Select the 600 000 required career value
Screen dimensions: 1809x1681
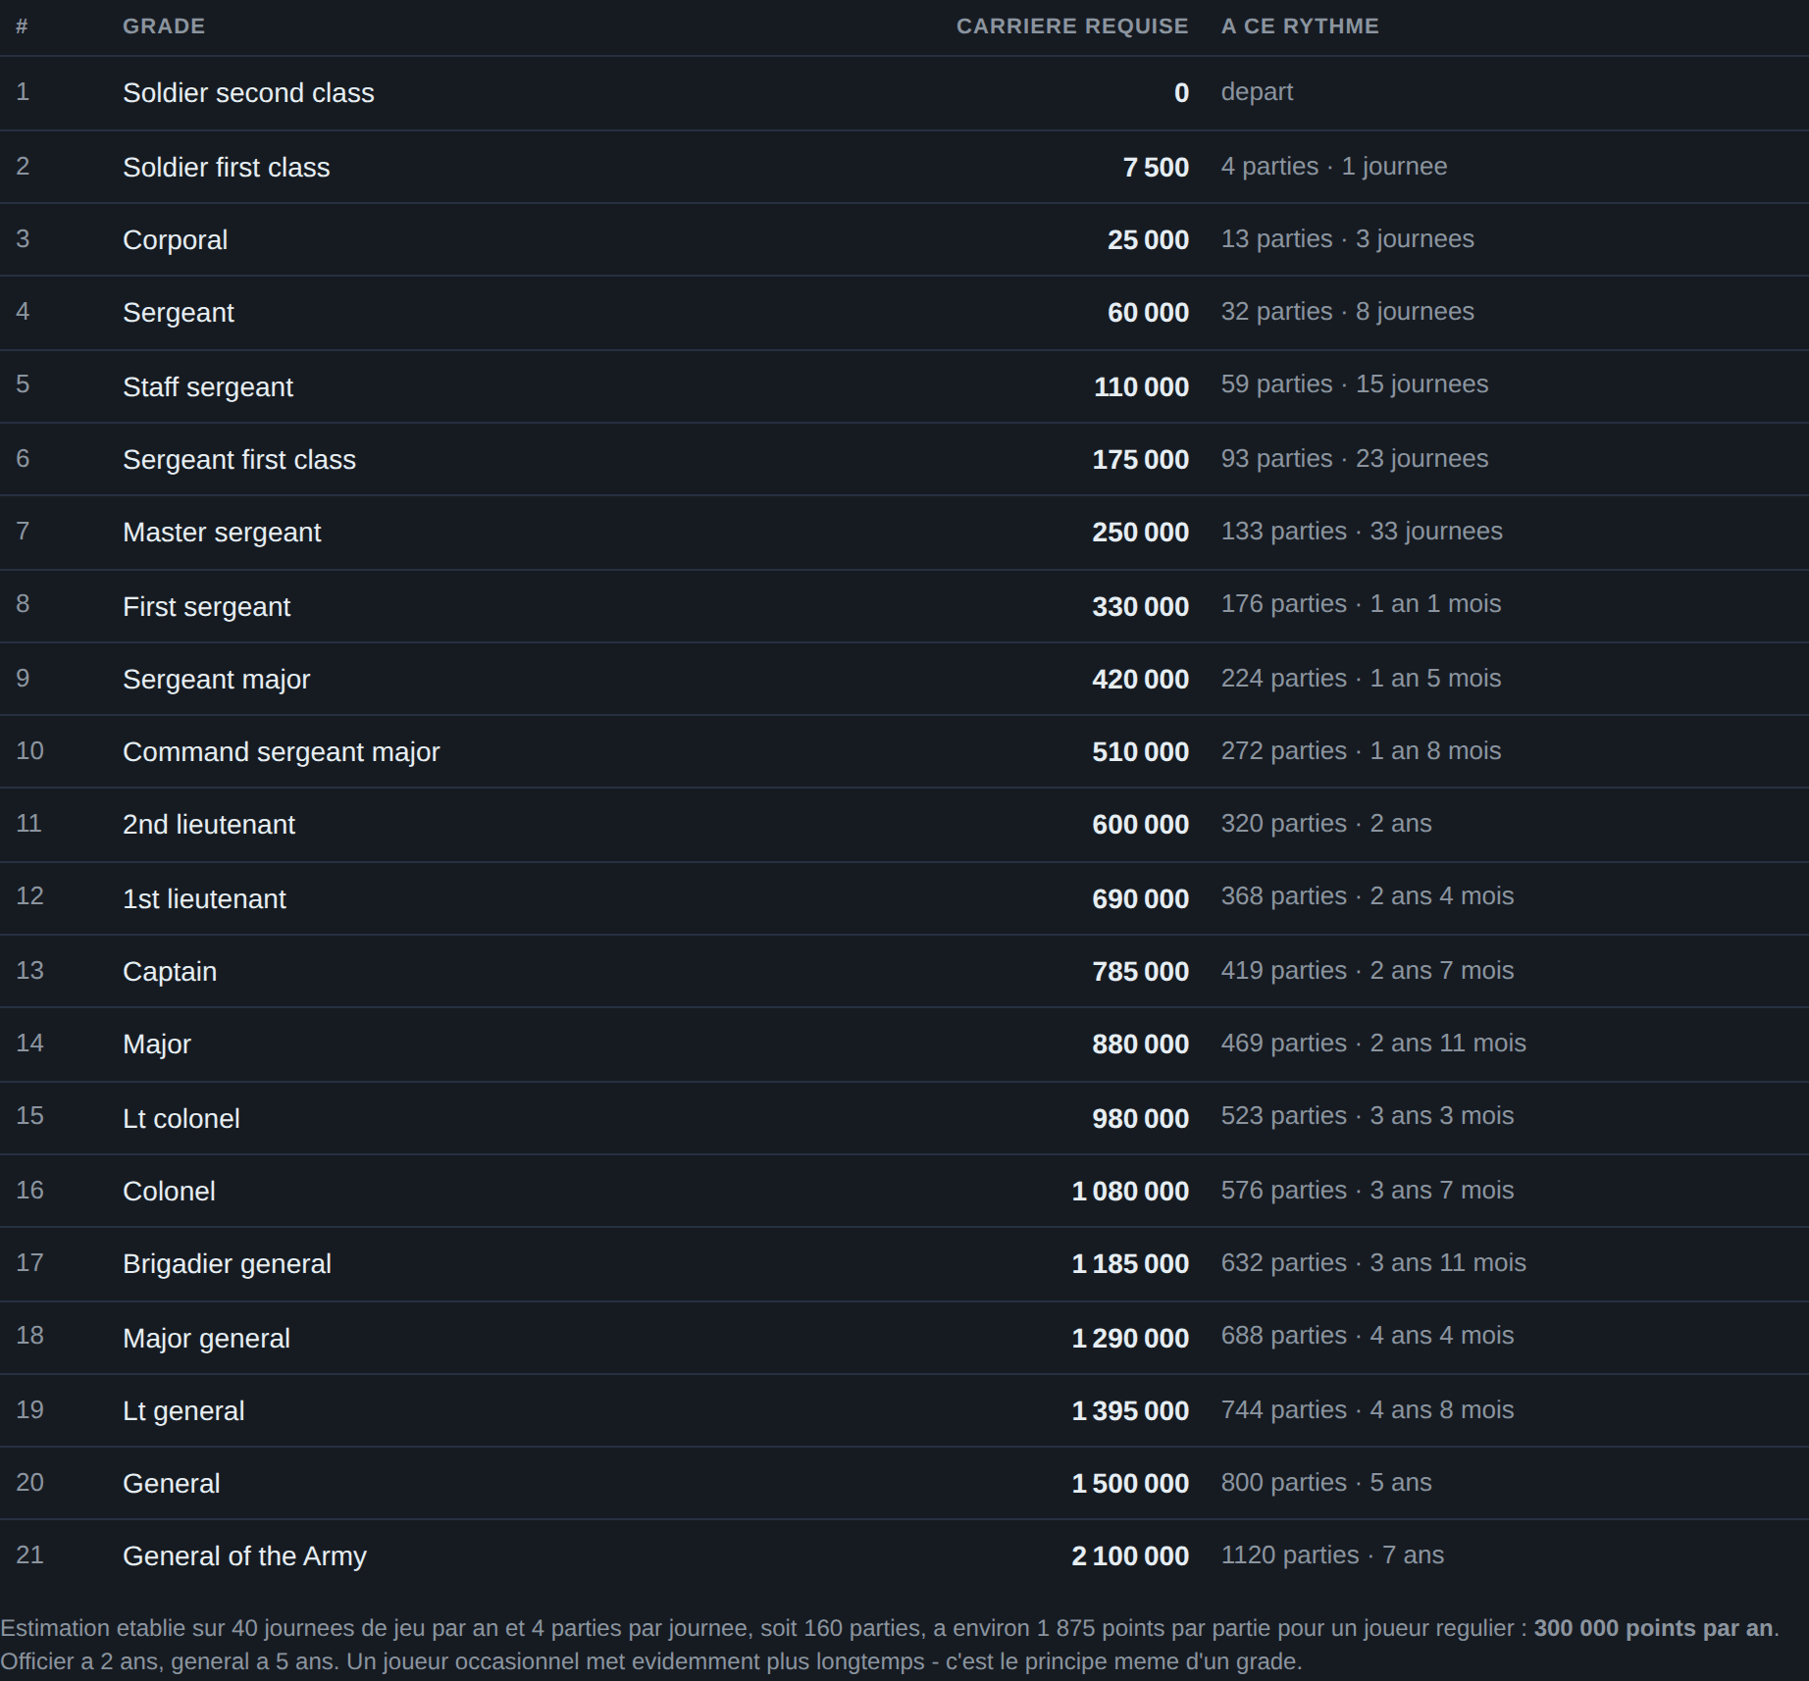1140,825
